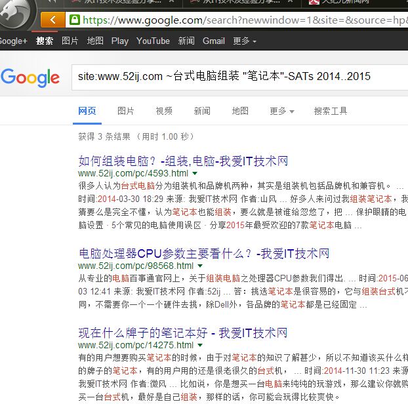Expand green arrow next to pc/98568.html
Image resolution: width=408 pixels, height=404 pixels.
click(200, 266)
